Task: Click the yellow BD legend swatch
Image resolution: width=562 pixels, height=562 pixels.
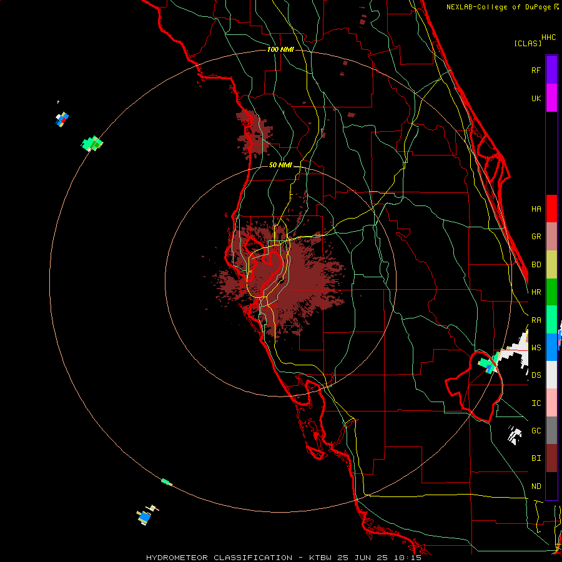Action: (x=551, y=265)
